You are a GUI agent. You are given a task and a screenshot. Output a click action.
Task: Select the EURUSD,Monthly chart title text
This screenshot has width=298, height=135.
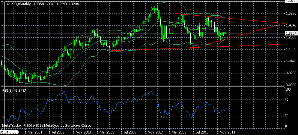click(17, 4)
